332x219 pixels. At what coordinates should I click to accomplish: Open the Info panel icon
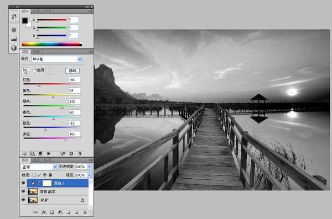coord(14,48)
